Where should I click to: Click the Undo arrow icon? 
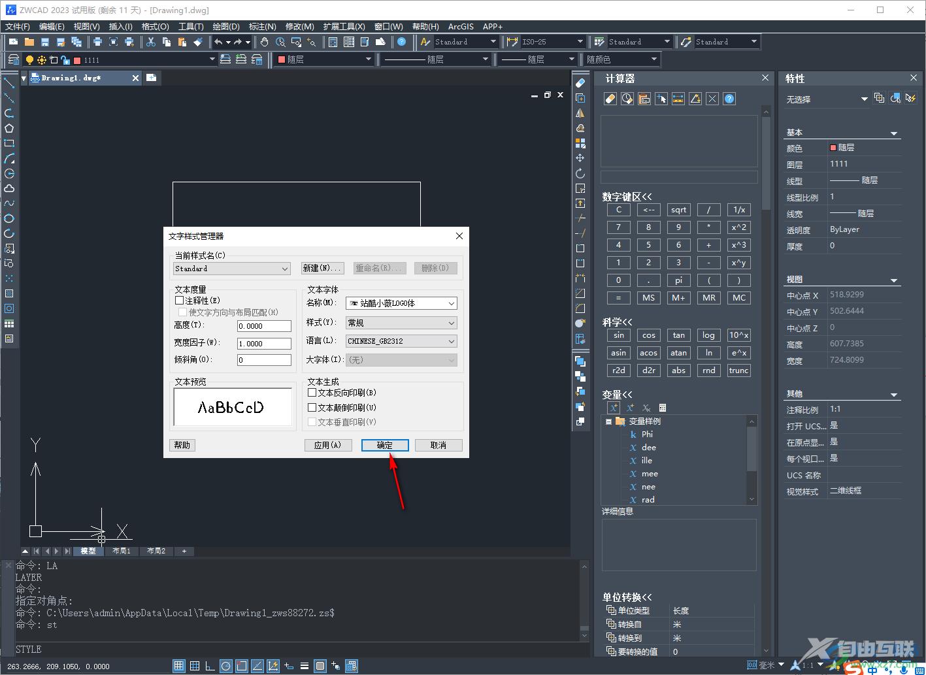pos(218,42)
